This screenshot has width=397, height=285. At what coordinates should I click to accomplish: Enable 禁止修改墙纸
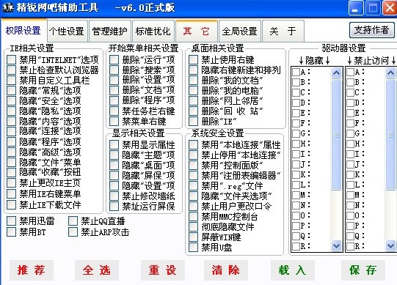click(114, 196)
